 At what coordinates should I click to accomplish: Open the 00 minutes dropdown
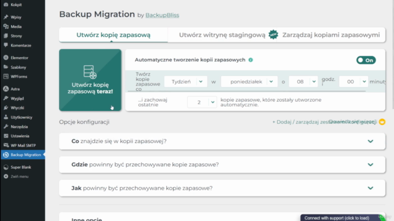point(353,82)
